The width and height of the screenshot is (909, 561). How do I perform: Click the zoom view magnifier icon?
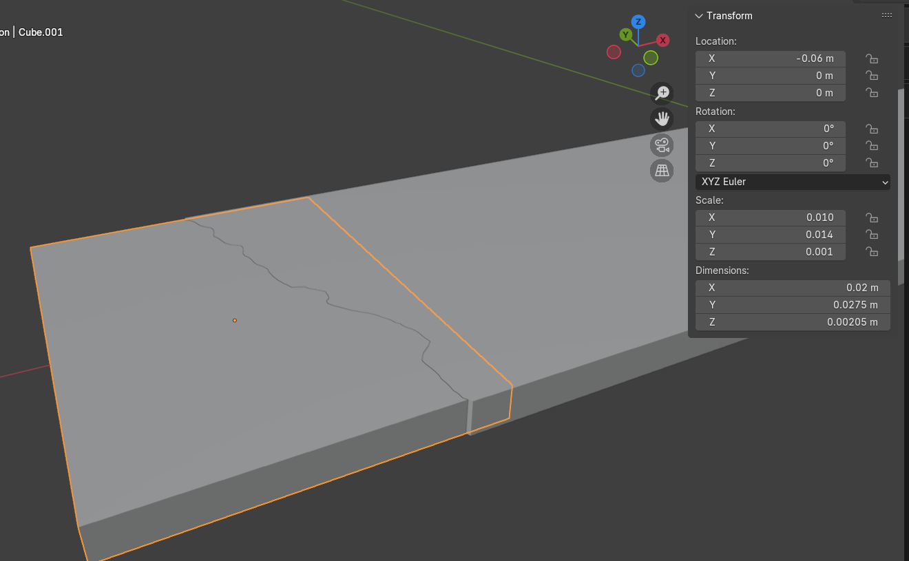[662, 93]
